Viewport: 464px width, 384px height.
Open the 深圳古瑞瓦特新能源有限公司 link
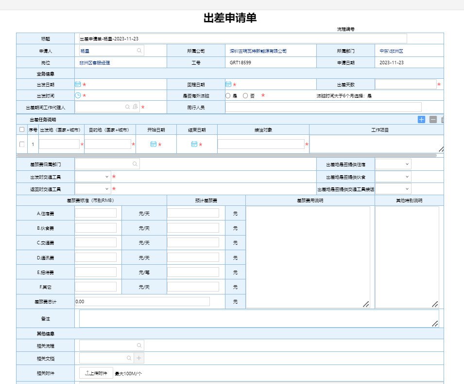(x=258, y=51)
